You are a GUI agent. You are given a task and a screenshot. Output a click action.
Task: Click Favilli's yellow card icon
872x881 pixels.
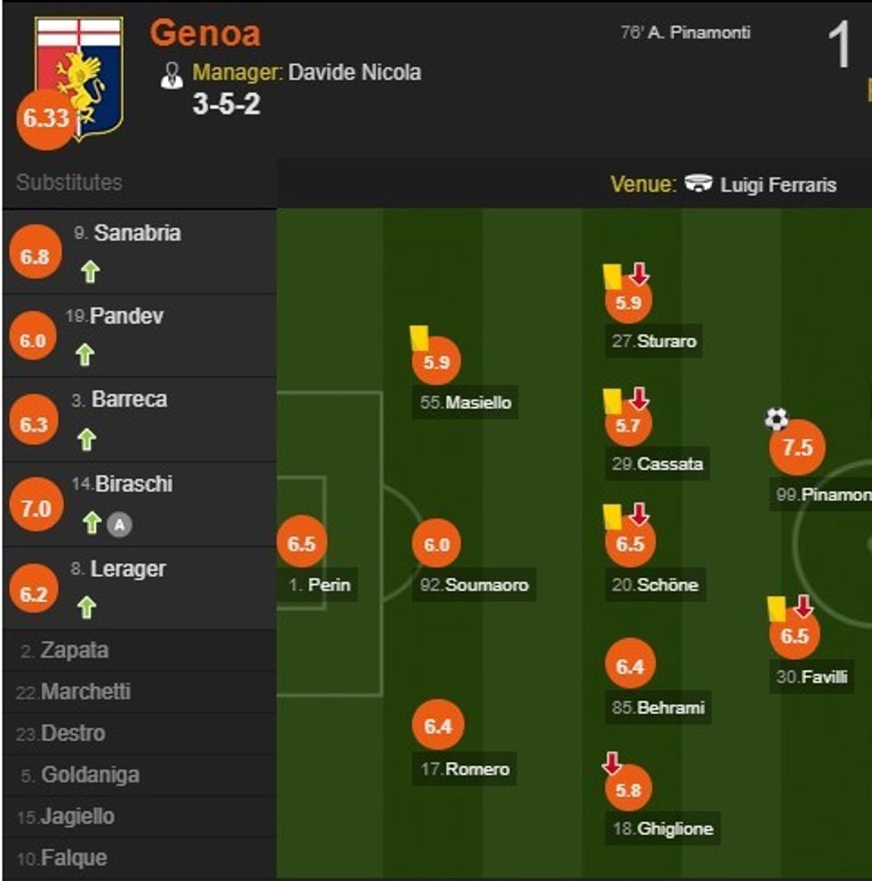click(x=776, y=608)
